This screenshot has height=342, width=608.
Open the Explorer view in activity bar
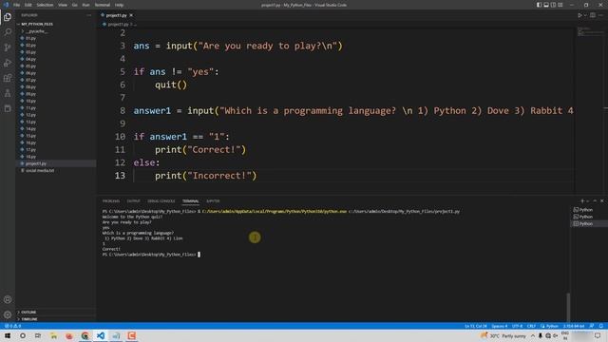(8, 17)
